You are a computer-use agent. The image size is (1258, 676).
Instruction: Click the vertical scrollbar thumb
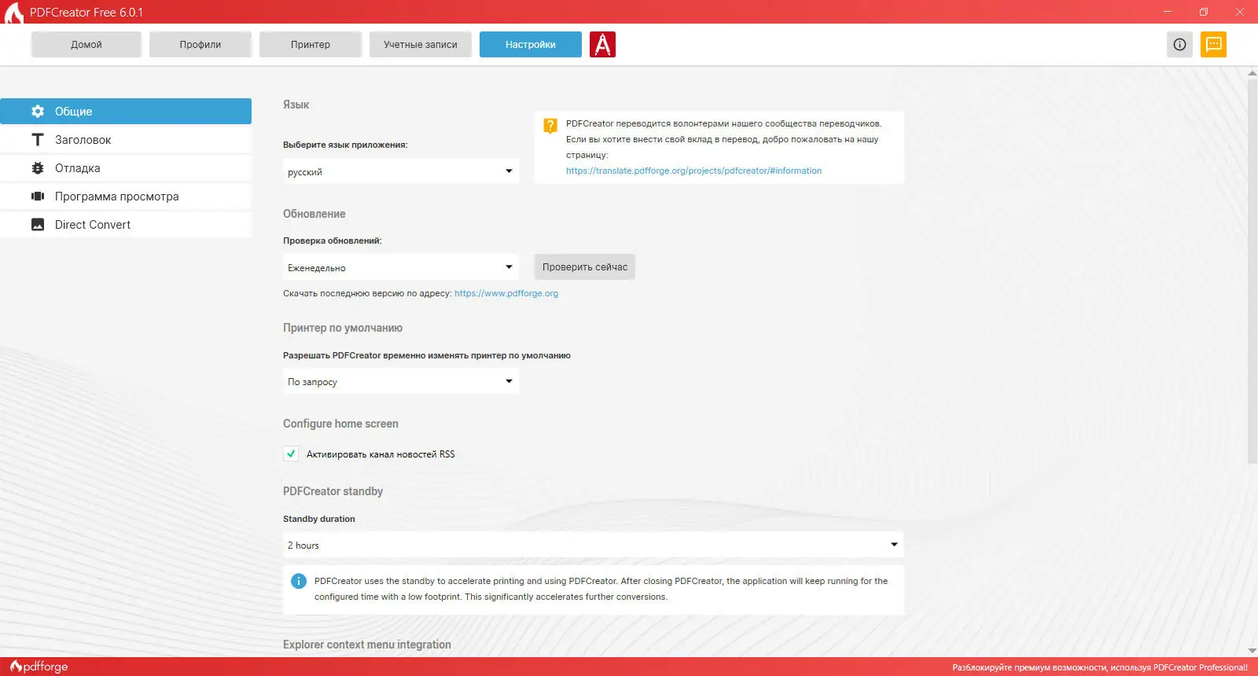coord(1252,271)
